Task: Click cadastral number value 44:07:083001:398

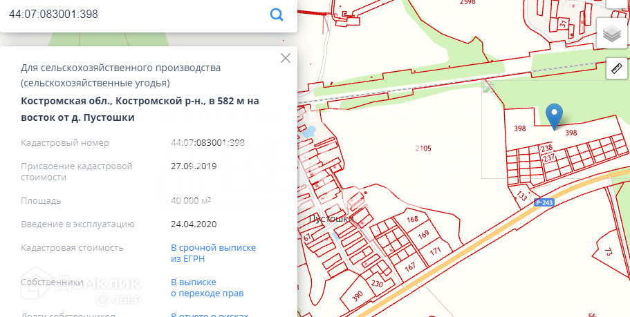Action: [x=207, y=143]
